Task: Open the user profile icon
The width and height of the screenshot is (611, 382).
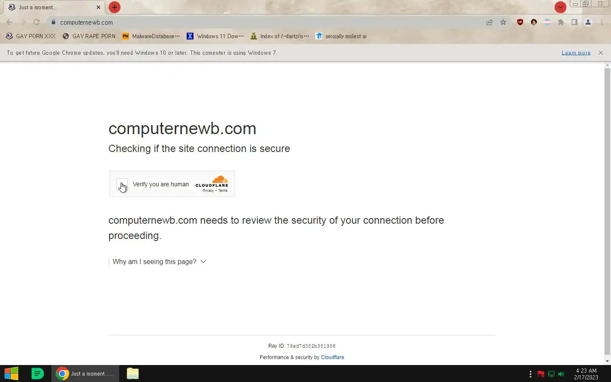Action: pyautogui.click(x=588, y=22)
